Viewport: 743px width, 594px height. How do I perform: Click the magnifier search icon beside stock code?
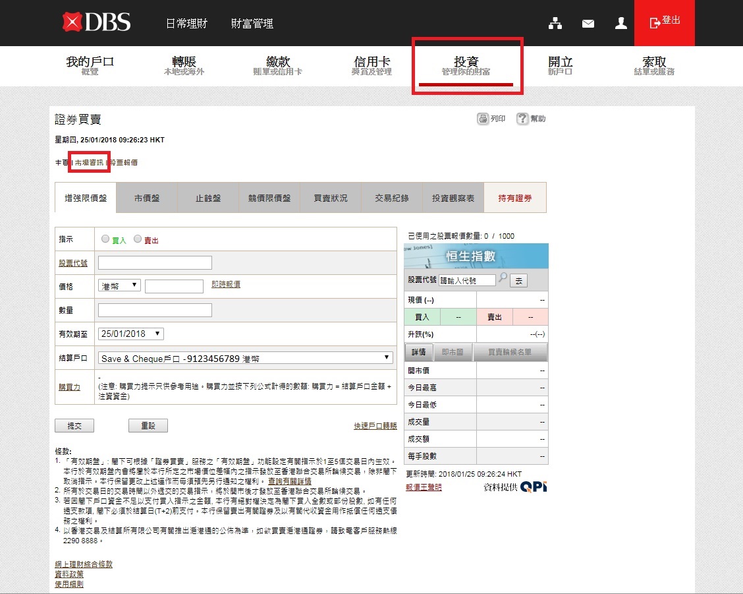point(503,279)
